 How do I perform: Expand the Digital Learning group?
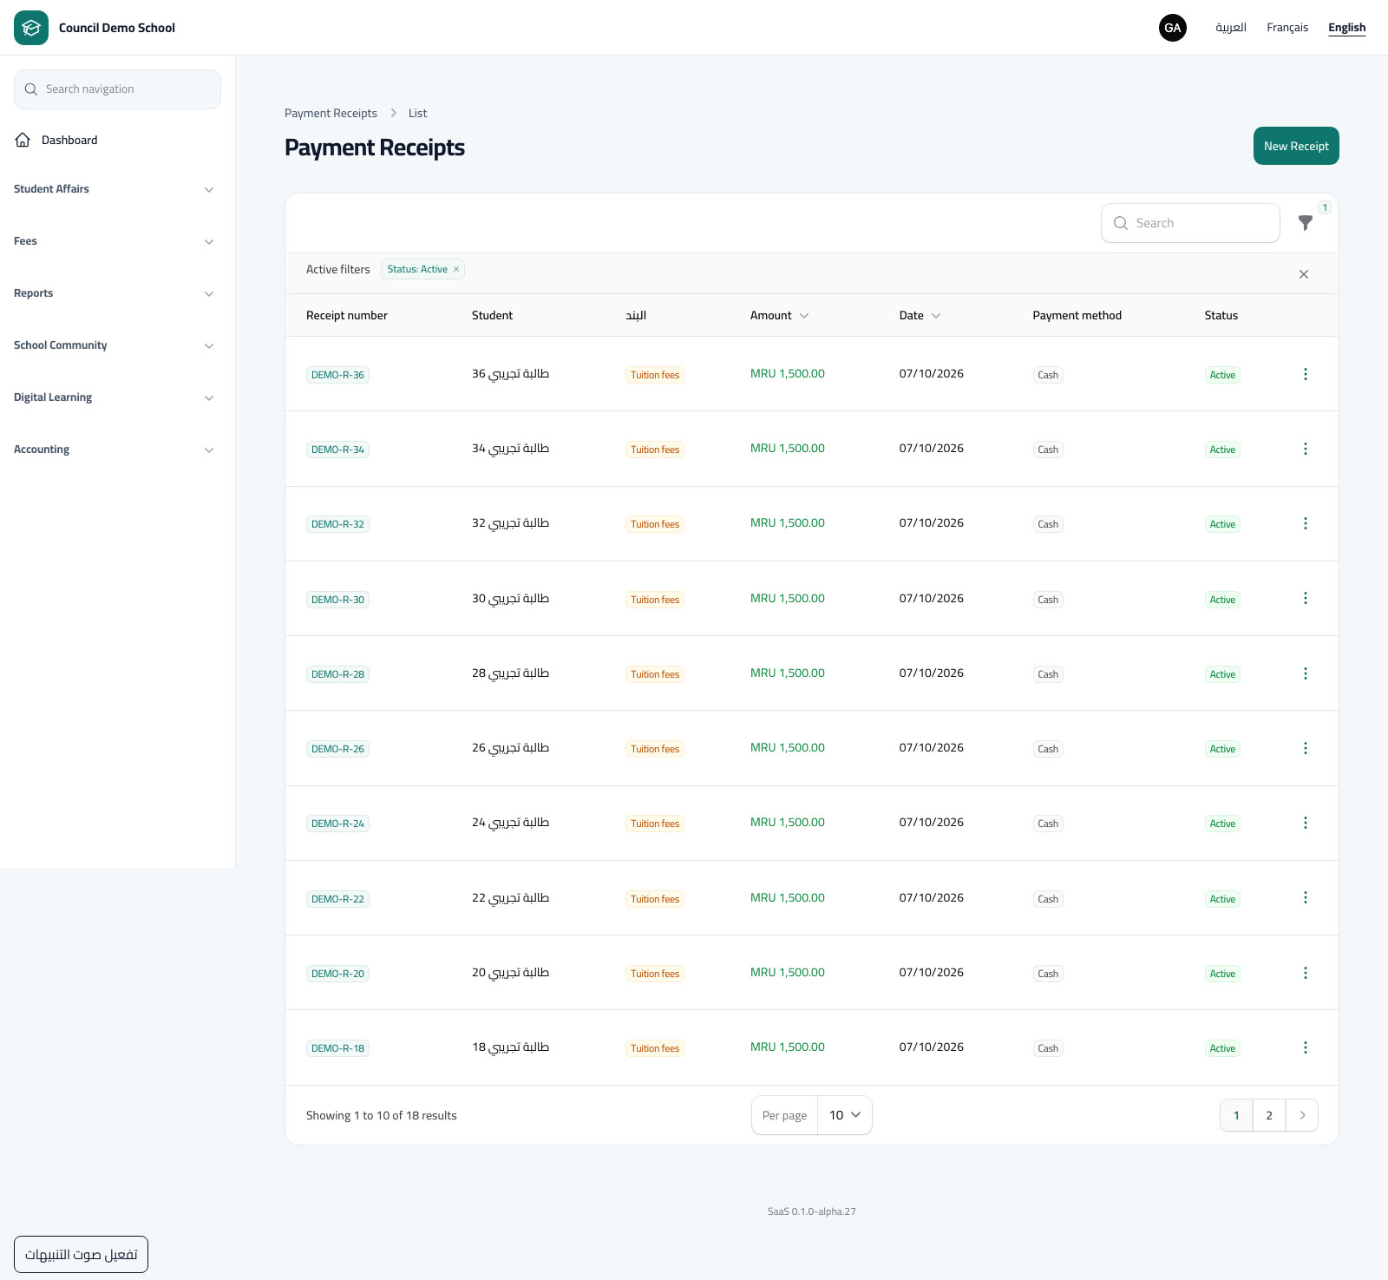pyautogui.click(x=114, y=397)
